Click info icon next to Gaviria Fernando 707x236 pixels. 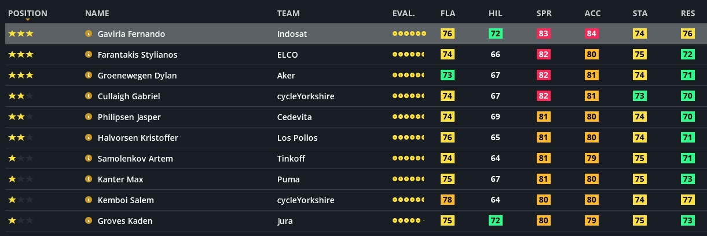pyautogui.click(x=89, y=34)
